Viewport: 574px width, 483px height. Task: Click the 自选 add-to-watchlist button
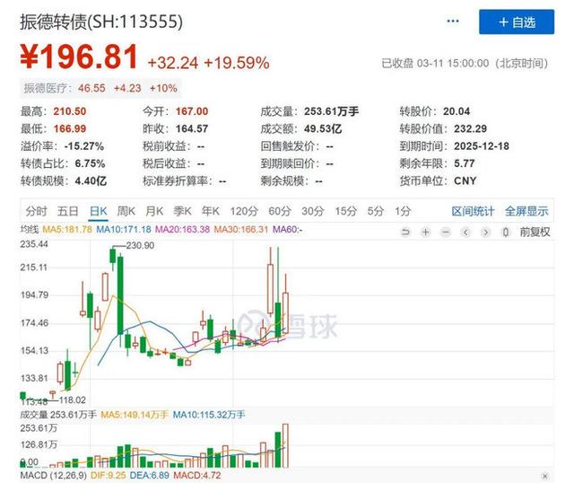517,22
